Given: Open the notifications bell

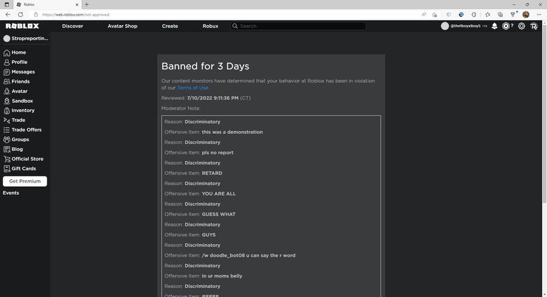Looking at the screenshot, I should coord(494,26).
